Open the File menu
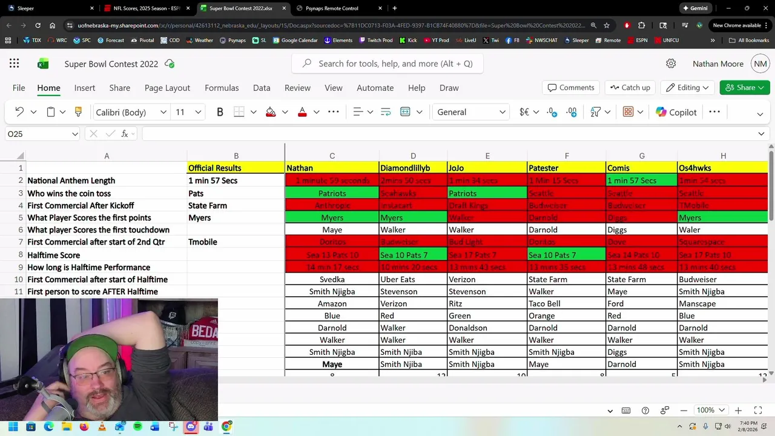The width and height of the screenshot is (775, 436). [x=19, y=88]
